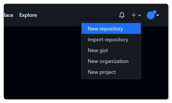The height and width of the screenshot is (103, 172).
Task: Click the plus create-new icon
Action: pos(134,15)
